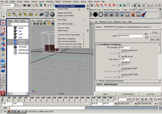
Task: Open the nConstraint menu
Action: pyautogui.click(x=66, y=2)
